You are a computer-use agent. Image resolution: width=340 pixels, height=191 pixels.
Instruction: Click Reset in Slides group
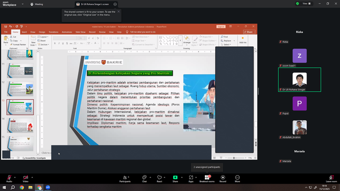coord(42,41)
